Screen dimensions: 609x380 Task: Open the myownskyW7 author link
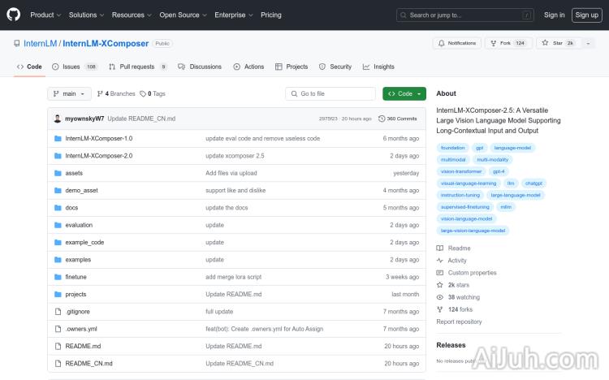[x=84, y=119]
